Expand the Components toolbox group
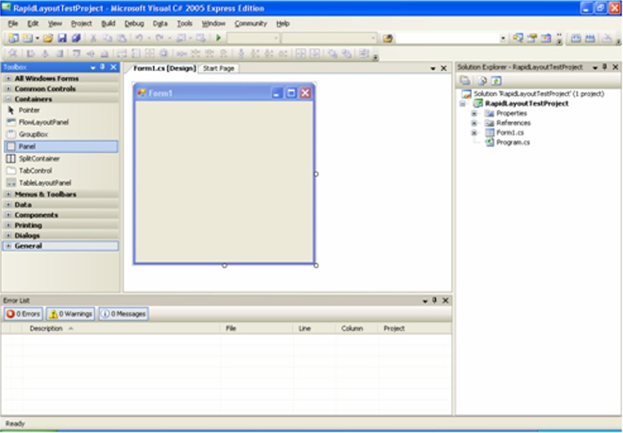The height and width of the screenshot is (433, 623). coord(8,215)
